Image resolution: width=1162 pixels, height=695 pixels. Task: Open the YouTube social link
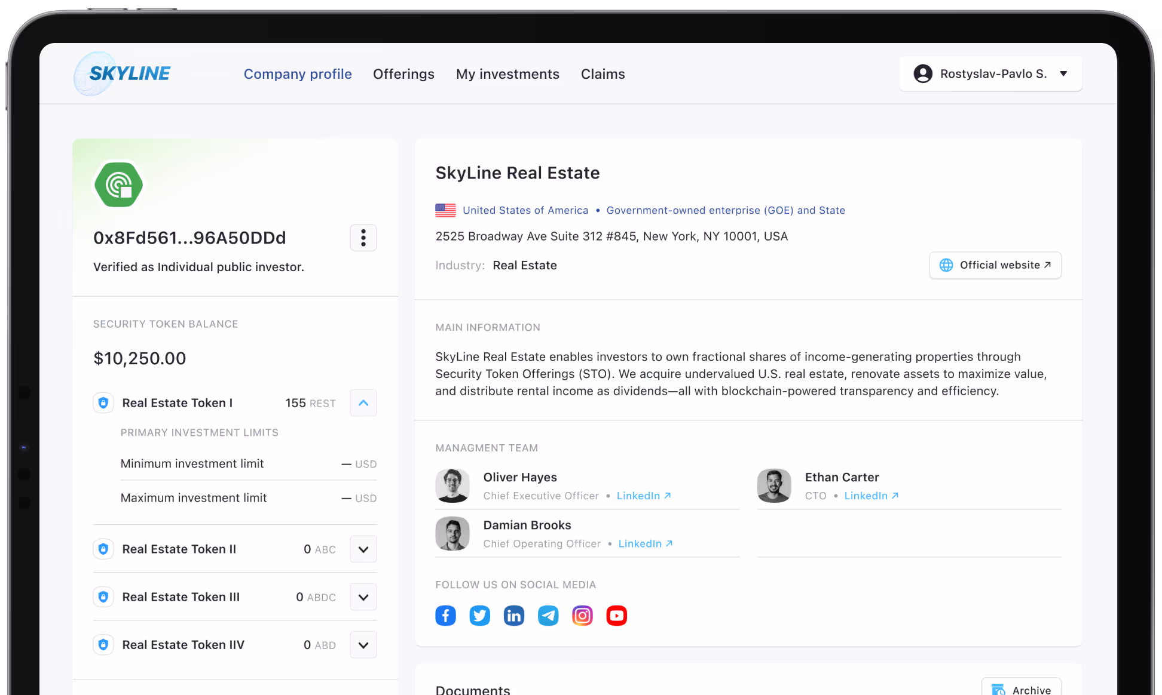tap(616, 616)
